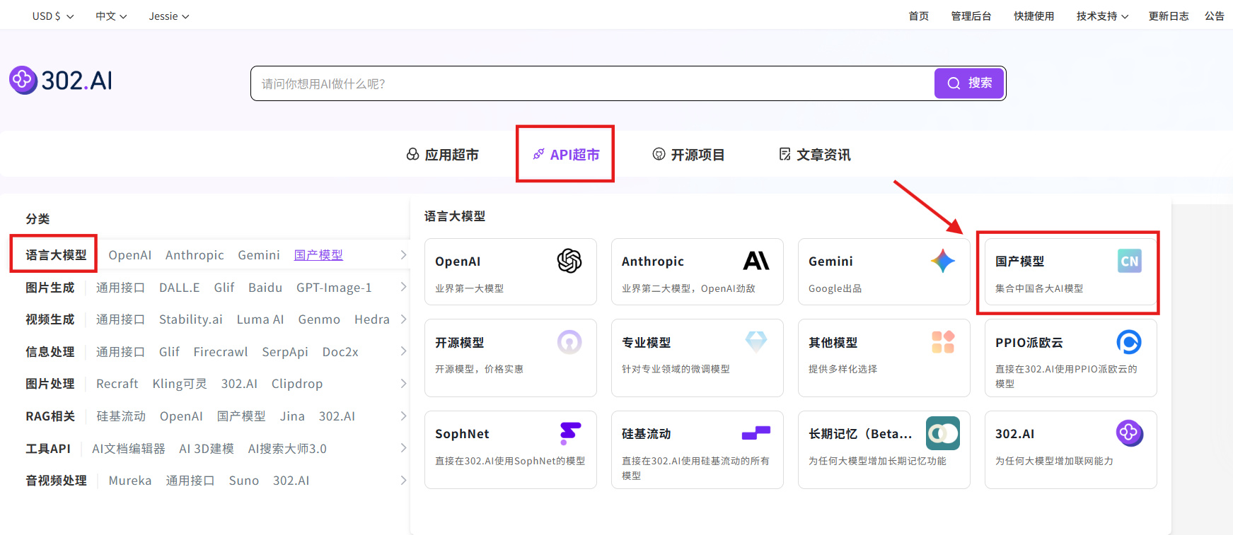Switch to the 文章资讯 tab
1233x535 pixels.
click(814, 154)
